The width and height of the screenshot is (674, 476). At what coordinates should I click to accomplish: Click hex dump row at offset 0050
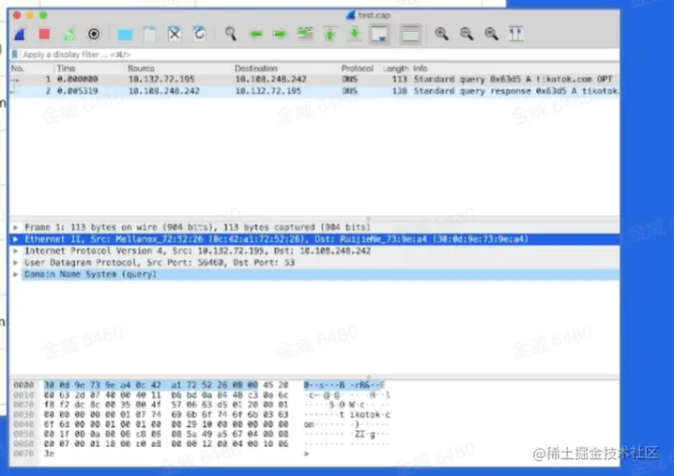pos(166,434)
